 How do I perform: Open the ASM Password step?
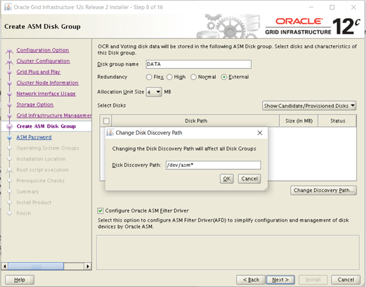(x=34, y=138)
